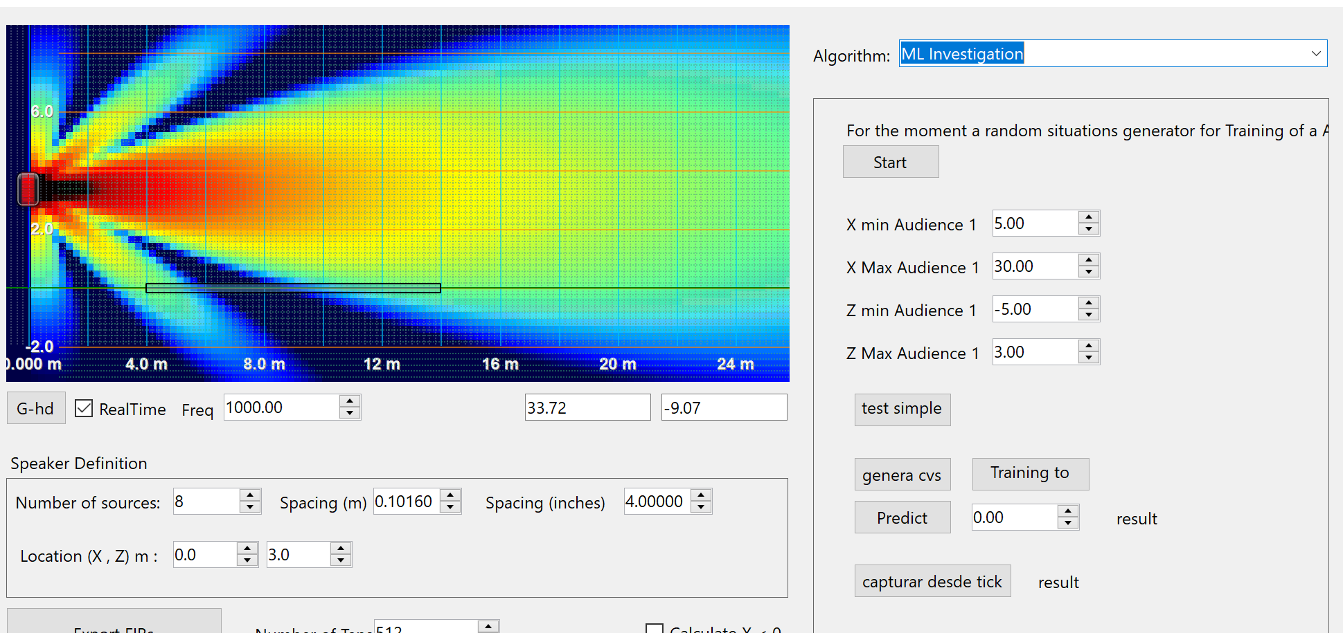Viewport: 1343px width, 633px height.
Task: Click the Spacing (m) input field
Action: (x=405, y=502)
